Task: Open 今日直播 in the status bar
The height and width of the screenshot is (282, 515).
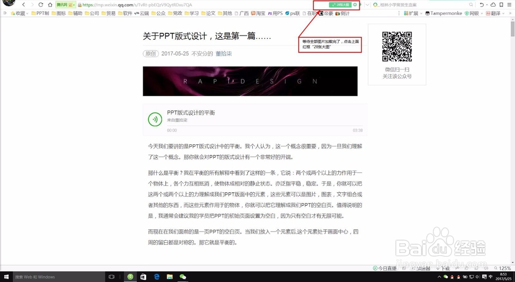Action: (x=385, y=268)
